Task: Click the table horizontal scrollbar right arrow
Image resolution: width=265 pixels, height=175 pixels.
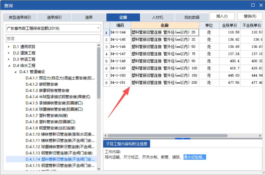Action: (260, 135)
